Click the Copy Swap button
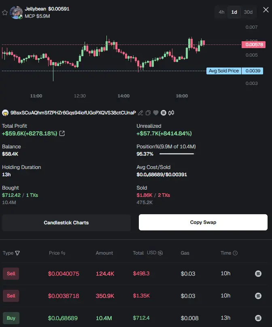 tap(203, 222)
